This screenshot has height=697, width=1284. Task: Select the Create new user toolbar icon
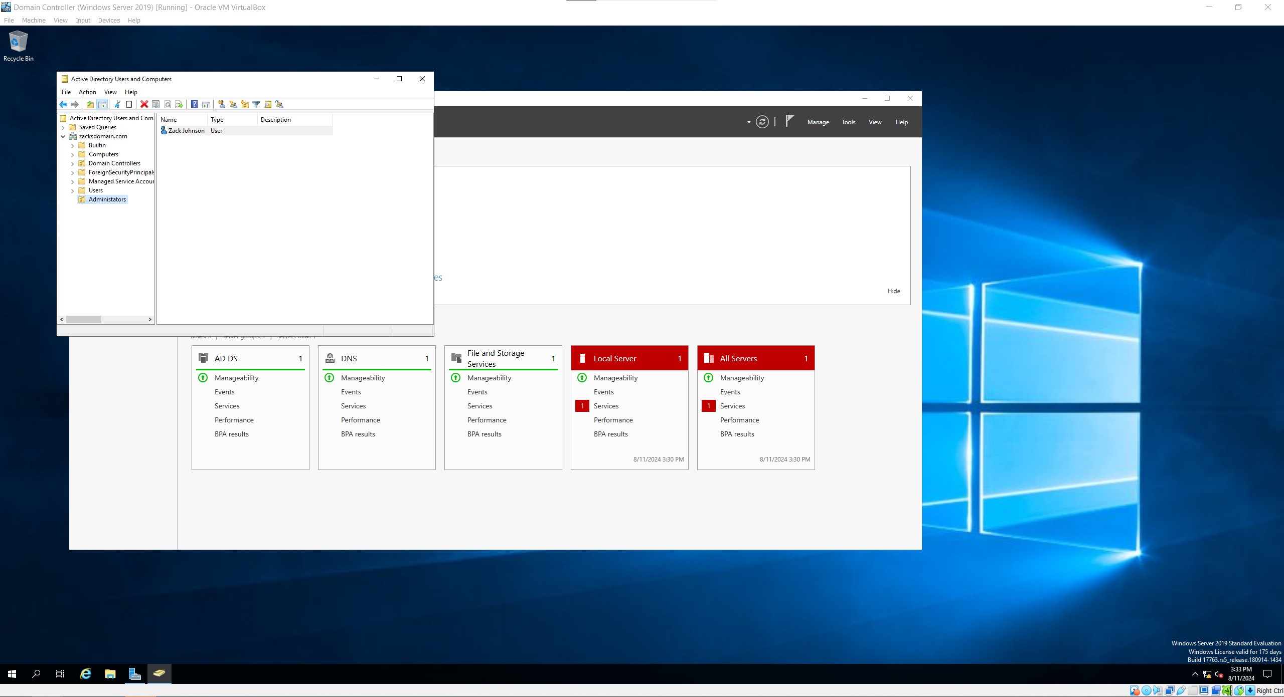(221, 104)
